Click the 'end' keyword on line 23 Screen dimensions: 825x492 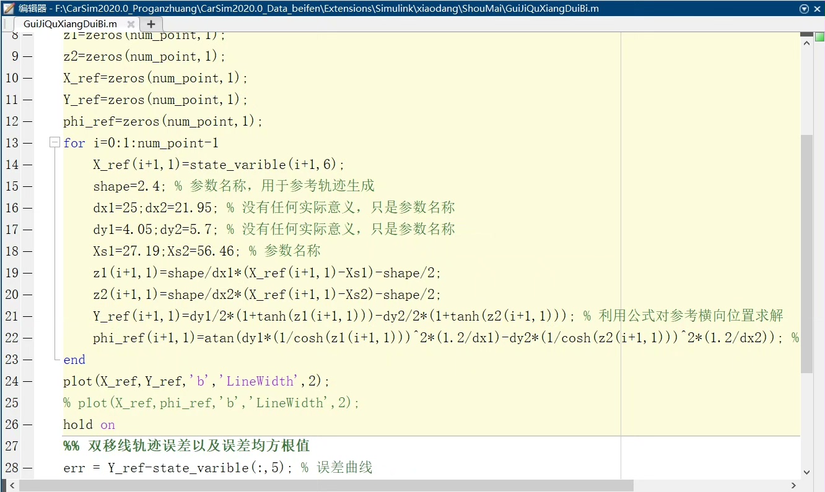coord(74,360)
